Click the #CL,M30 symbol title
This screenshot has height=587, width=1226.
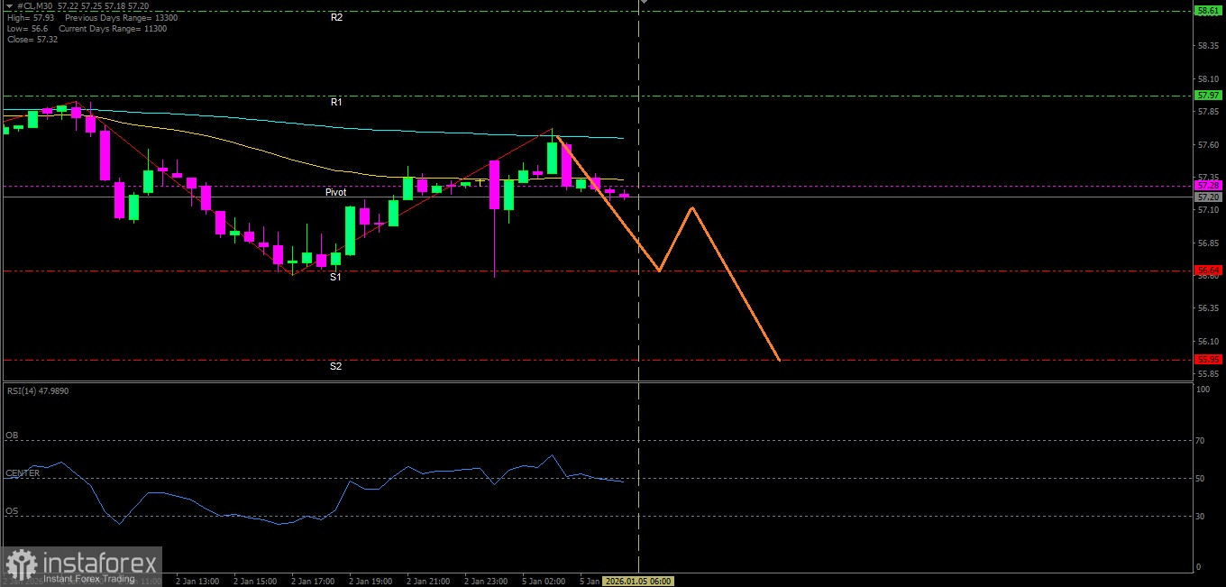point(37,5)
